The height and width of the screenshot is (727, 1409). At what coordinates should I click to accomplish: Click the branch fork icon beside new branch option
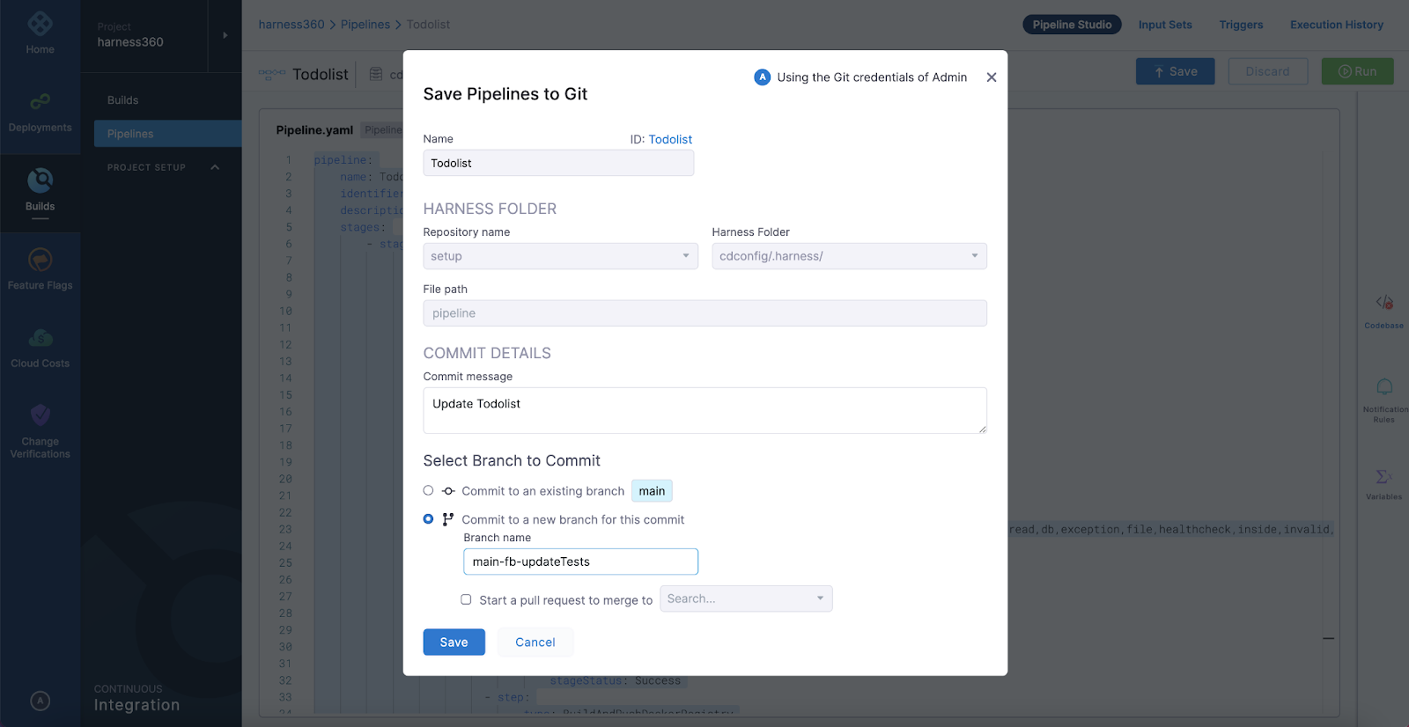pos(448,519)
